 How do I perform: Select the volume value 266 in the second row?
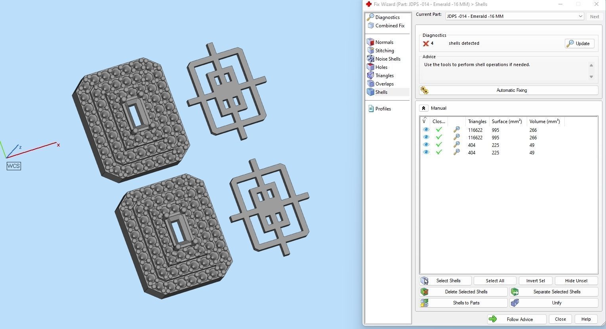[533, 138]
